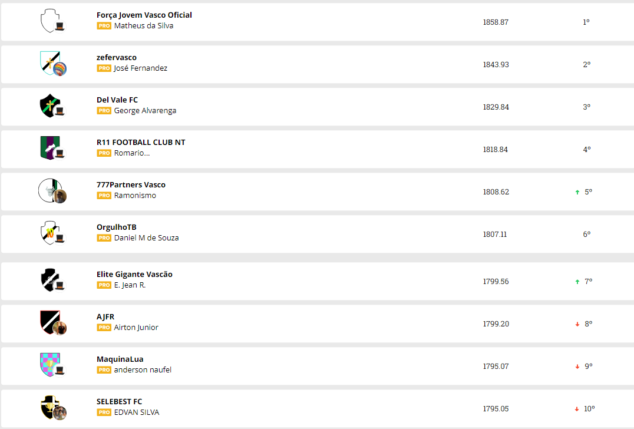Open zefervasco team link
This screenshot has height=429, width=634.
(117, 58)
